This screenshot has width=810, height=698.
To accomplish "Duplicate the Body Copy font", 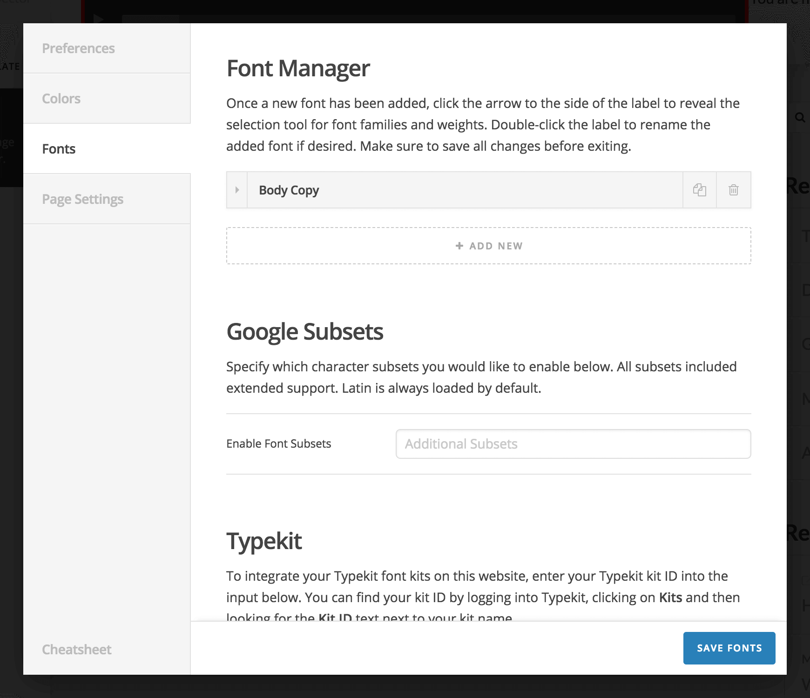I will point(699,190).
